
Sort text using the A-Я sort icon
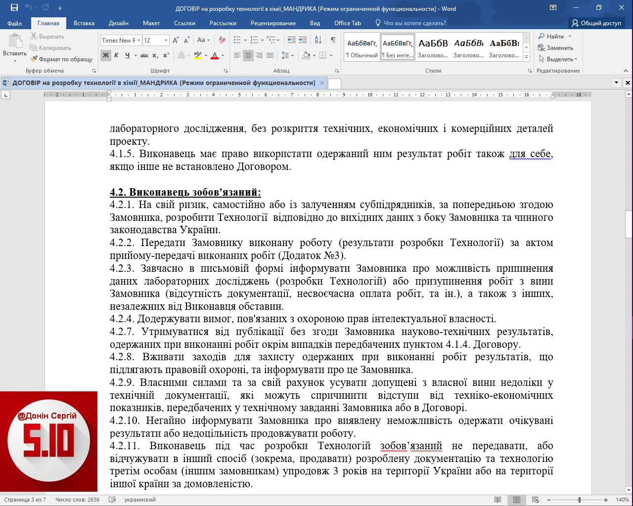coord(318,41)
